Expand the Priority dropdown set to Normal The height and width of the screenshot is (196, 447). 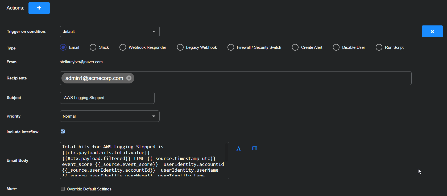(x=110, y=116)
